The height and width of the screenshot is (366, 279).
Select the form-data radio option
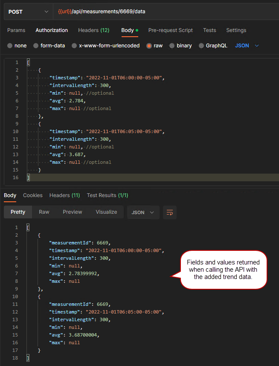coord(36,46)
